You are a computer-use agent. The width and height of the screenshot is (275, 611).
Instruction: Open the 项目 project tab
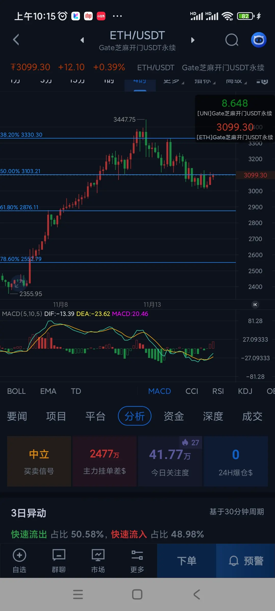pyautogui.click(x=56, y=416)
